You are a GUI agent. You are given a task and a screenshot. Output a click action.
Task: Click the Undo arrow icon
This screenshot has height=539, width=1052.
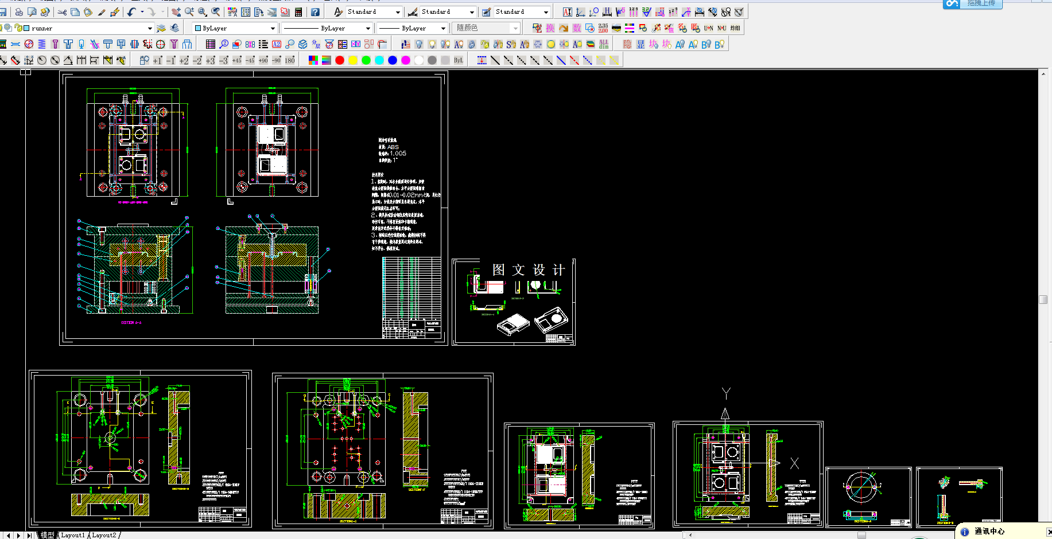(x=132, y=12)
